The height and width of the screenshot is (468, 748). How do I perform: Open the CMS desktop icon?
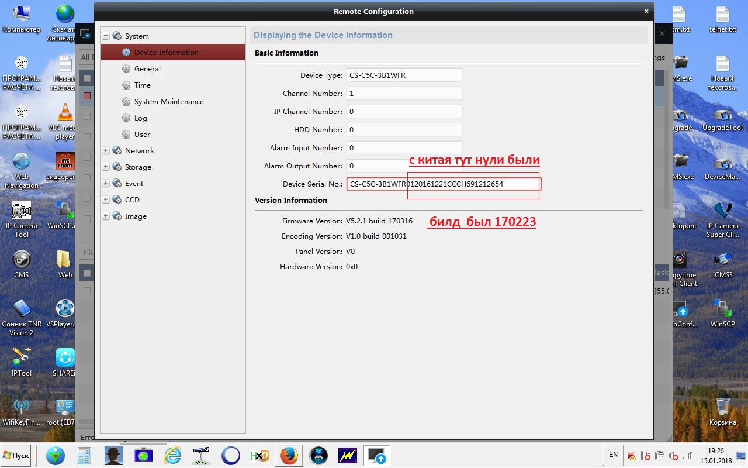click(x=22, y=261)
